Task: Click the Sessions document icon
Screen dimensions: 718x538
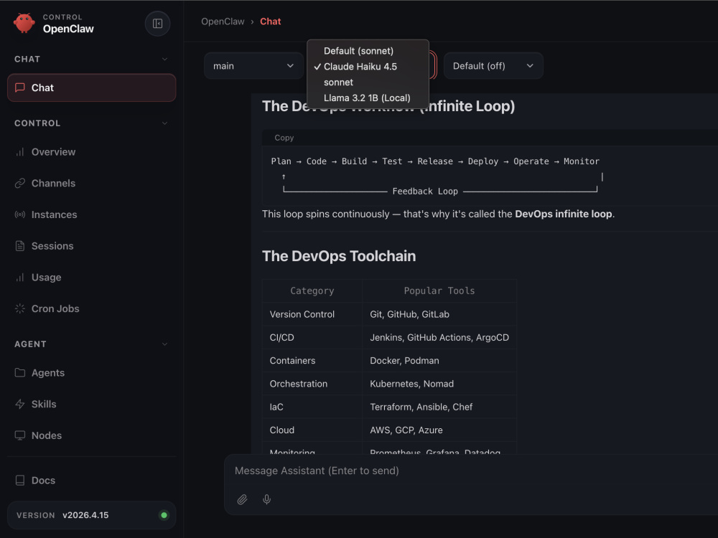Action: pyautogui.click(x=19, y=245)
